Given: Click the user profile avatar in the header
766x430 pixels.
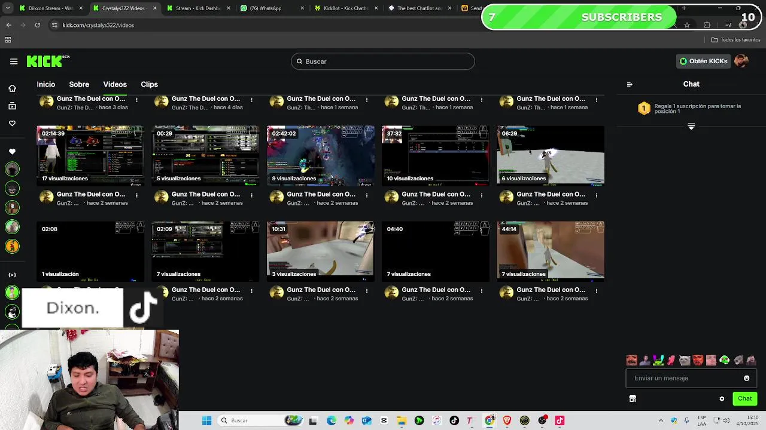Looking at the screenshot, I should click(x=741, y=61).
